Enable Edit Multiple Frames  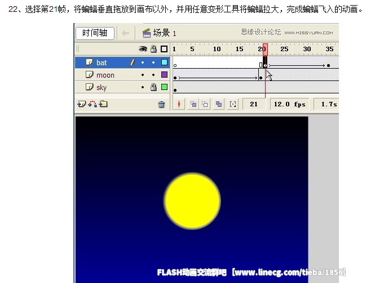[x=218, y=104]
